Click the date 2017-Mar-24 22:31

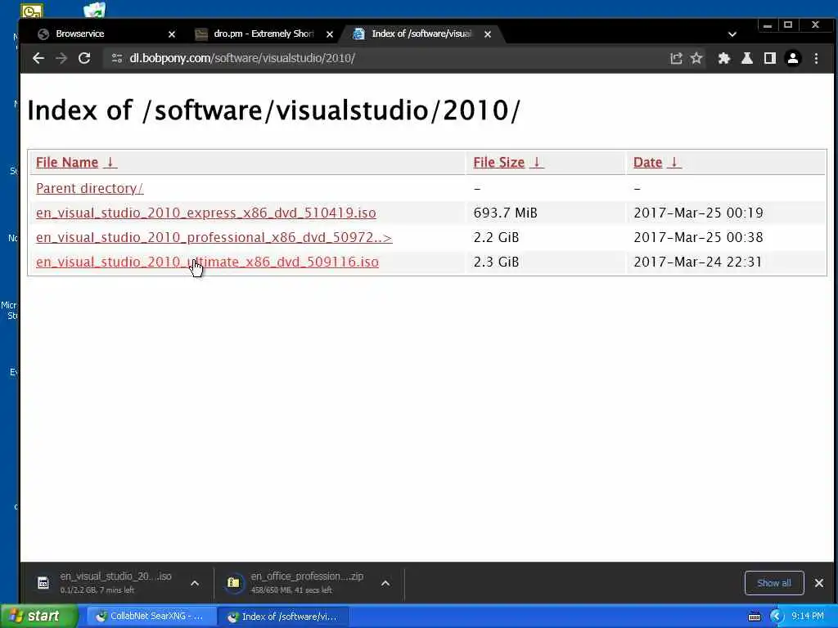(x=697, y=262)
